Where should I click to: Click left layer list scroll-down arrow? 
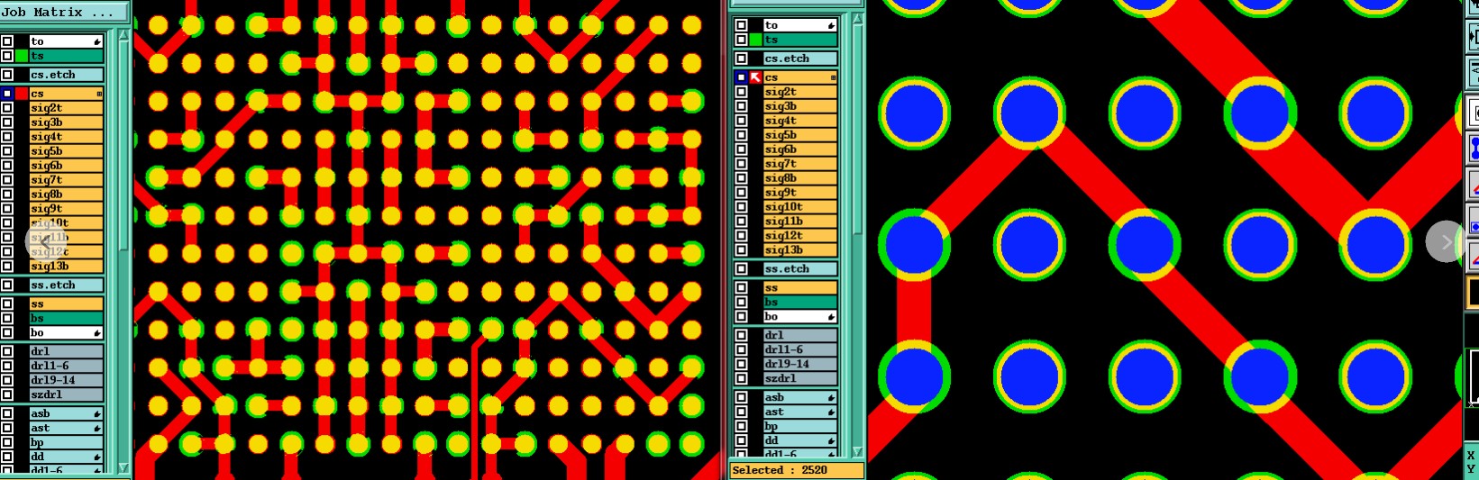(124, 468)
